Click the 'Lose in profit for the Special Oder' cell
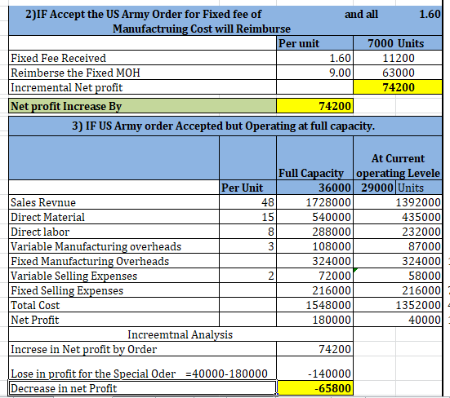Image resolution: width=450 pixels, height=398 pixels. pos(142,369)
